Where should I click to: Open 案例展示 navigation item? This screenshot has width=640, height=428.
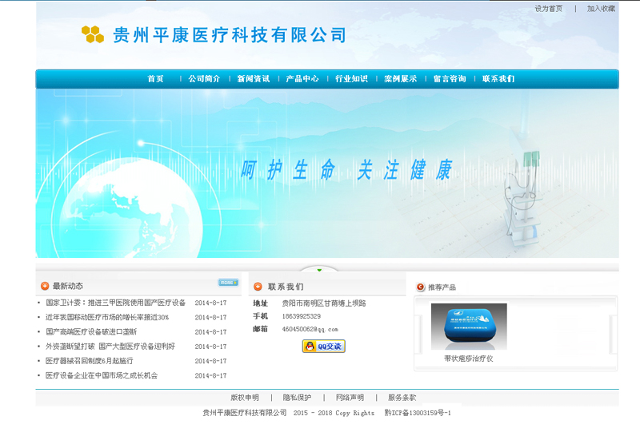(x=399, y=79)
